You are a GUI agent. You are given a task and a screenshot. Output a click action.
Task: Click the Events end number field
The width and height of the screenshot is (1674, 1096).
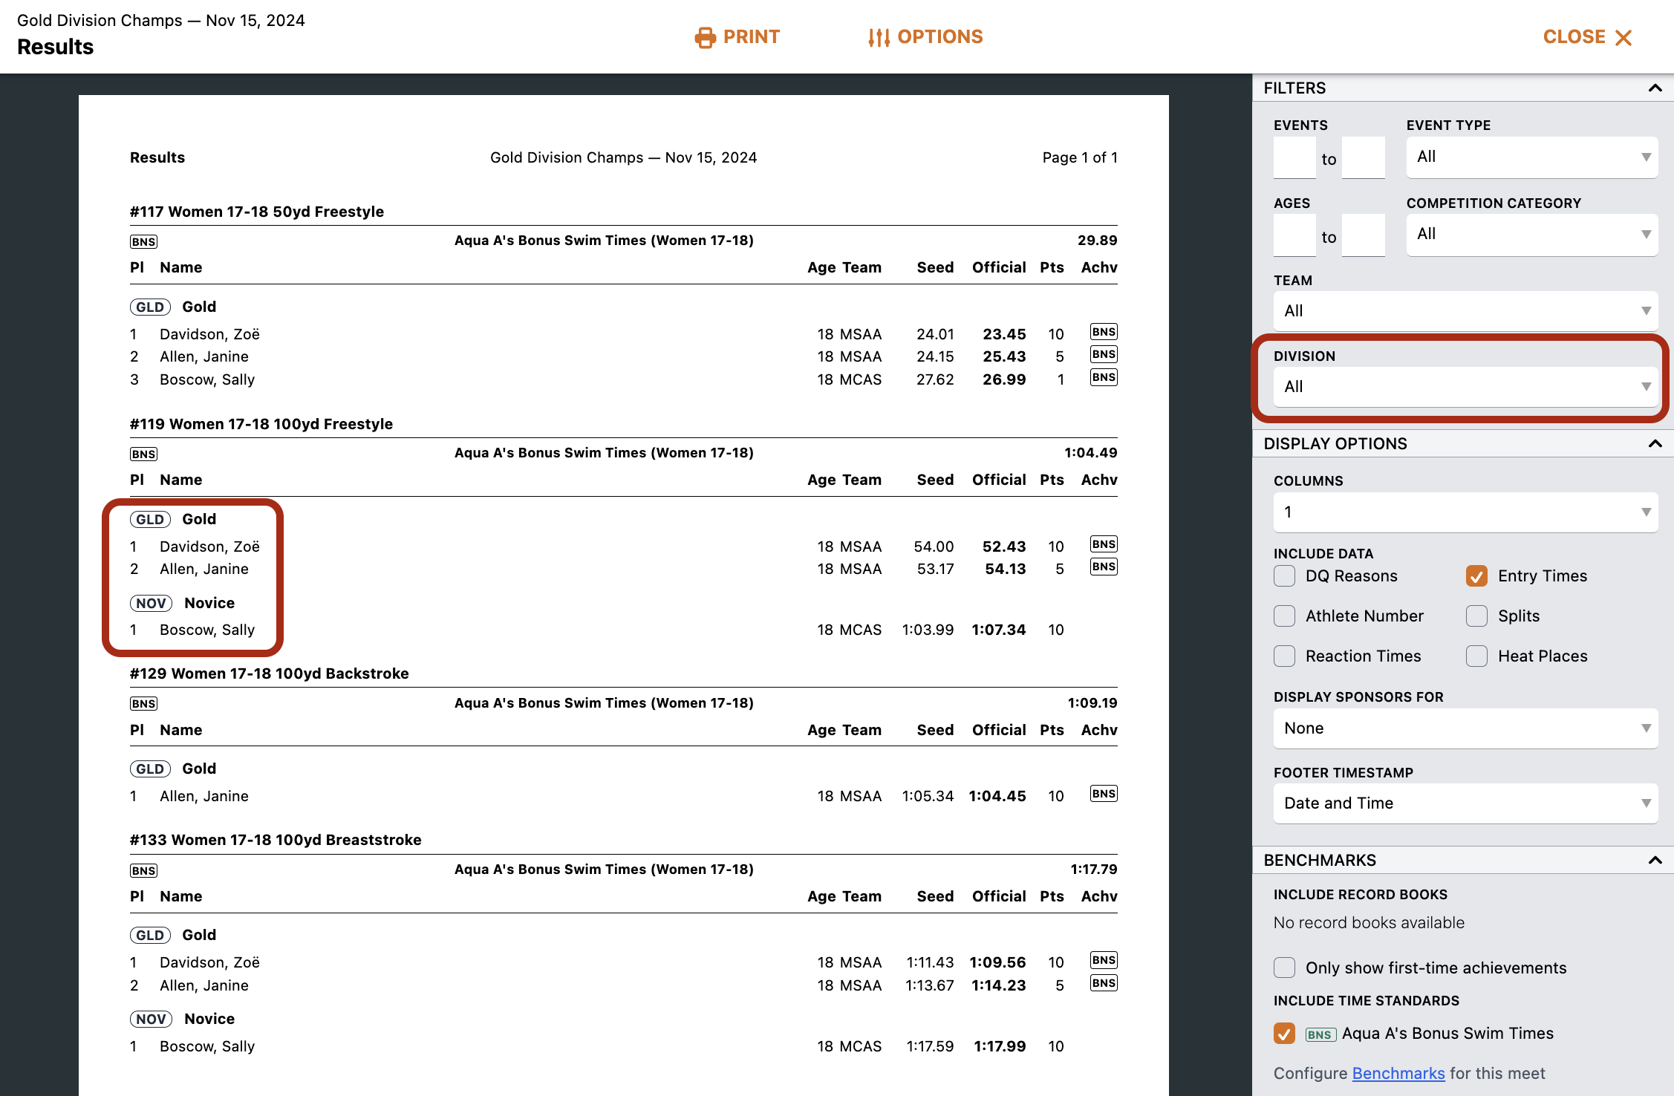[1364, 157]
